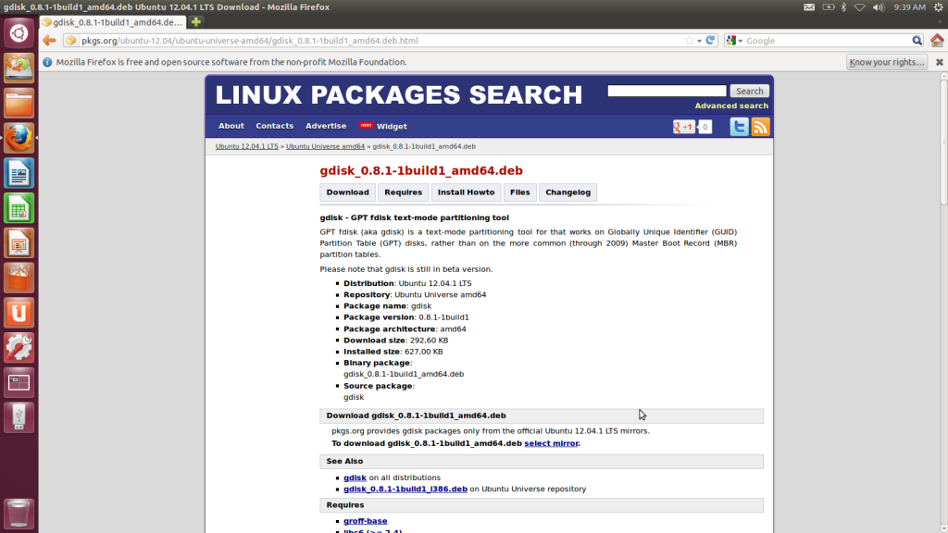Open the Advertise menu link

[326, 126]
